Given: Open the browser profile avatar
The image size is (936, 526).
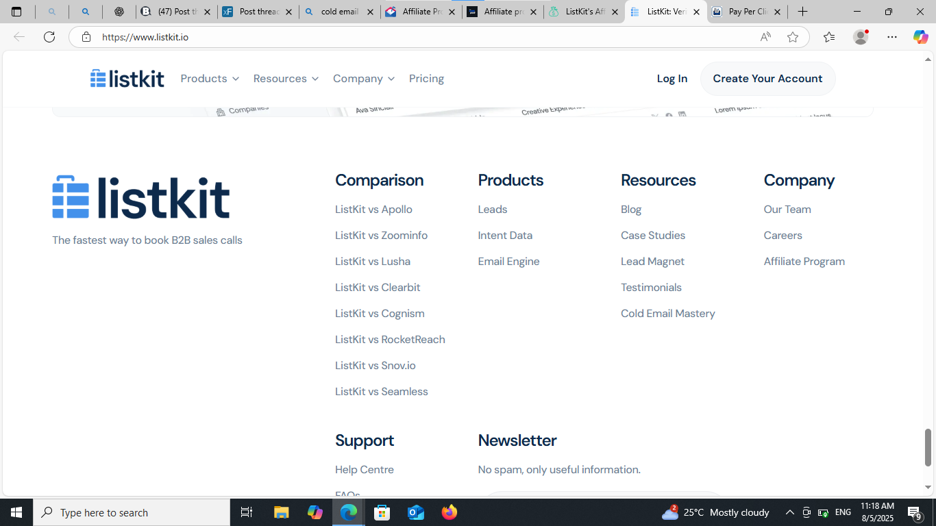Looking at the screenshot, I should tap(861, 37).
